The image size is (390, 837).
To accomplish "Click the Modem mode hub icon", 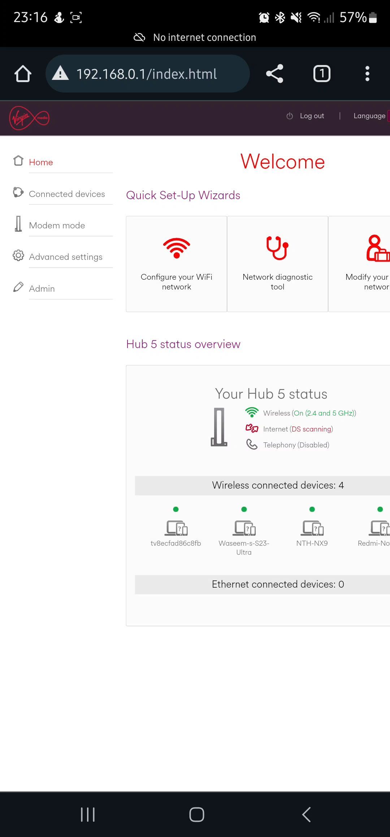I will [x=18, y=224].
